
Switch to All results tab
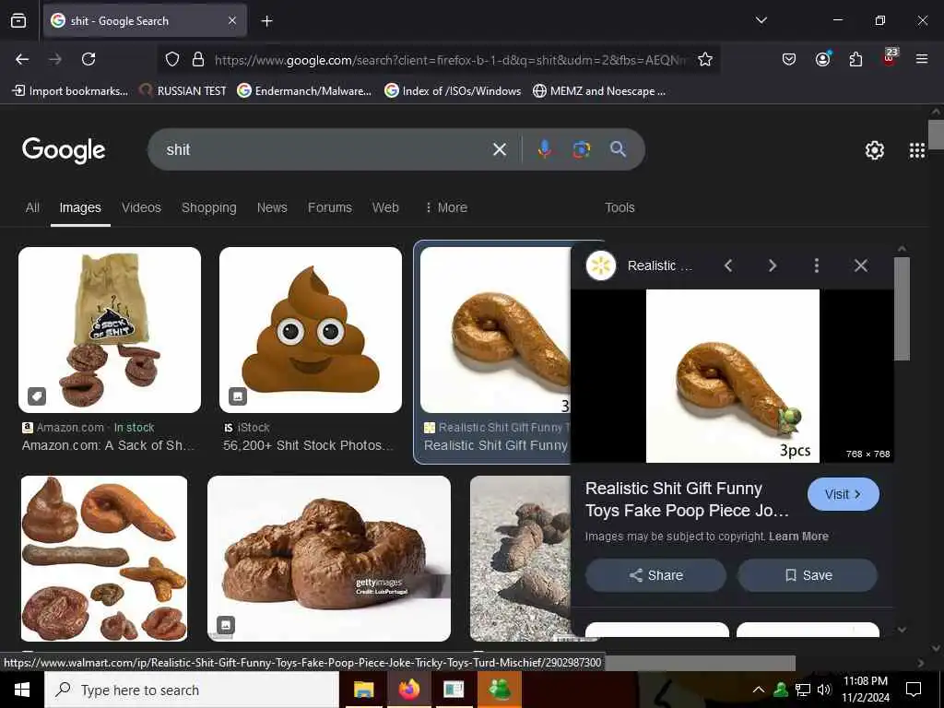coord(32,207)
